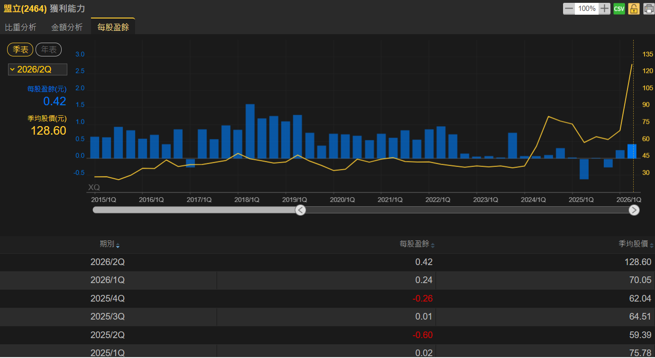This screenshot has height=358, width=655.
Task: Click the 每股盈餘(元) legend label
Action: tap(47, 89)
